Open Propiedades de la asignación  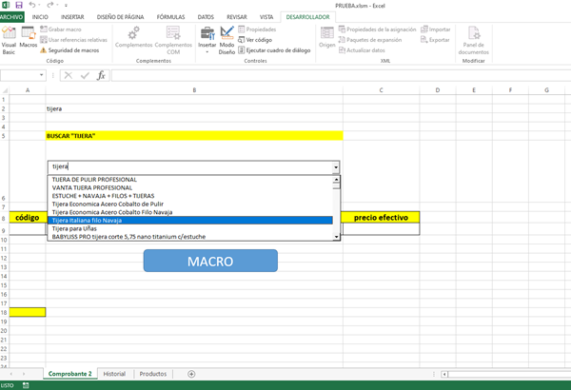click(377, 29)
